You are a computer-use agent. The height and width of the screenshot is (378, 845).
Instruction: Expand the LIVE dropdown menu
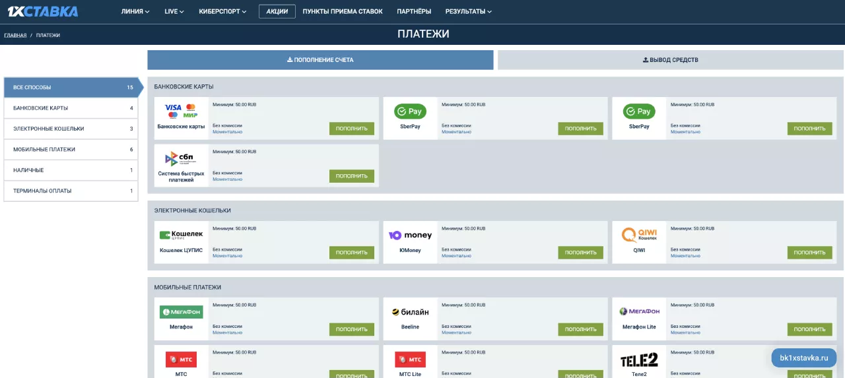coord(174,11)
